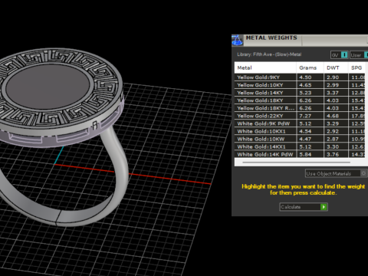Click the 3.30 DWT value
368x276 pixels.
pos(333,146)
